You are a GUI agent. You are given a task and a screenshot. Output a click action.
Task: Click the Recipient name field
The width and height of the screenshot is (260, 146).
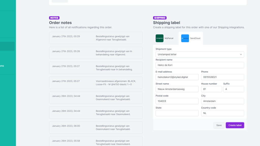[200, 65]
